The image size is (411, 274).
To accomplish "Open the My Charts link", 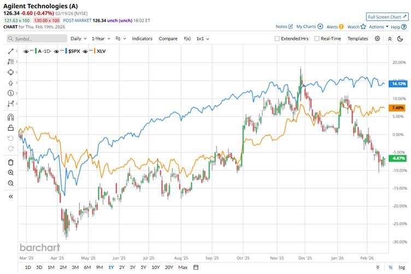I will point(306,26).
